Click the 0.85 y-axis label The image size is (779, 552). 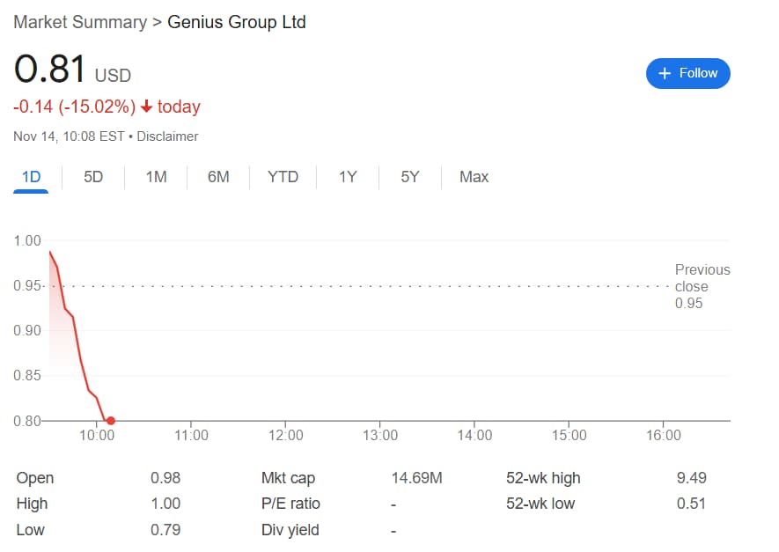click(27, 376)
